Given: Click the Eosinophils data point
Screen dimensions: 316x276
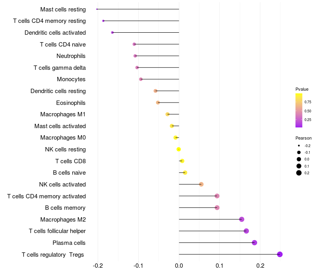Looking at the screenshot, I should (x=158, y=103).
